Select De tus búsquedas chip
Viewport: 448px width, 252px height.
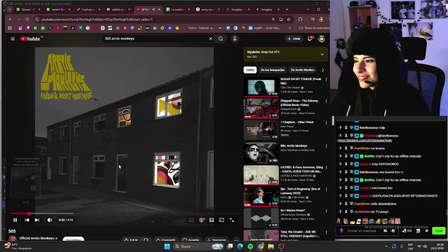[272, 70]
